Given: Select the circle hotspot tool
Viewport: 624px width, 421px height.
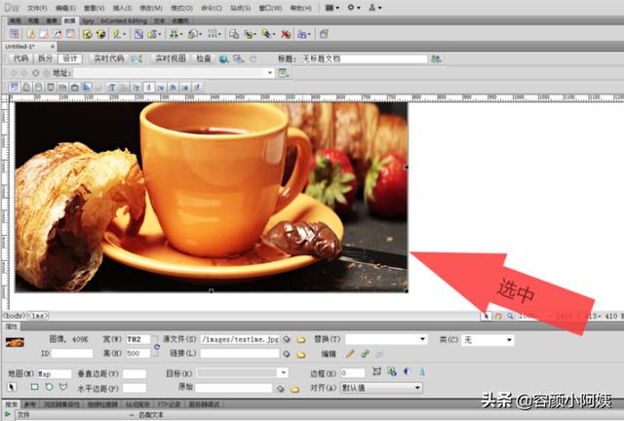Looking at the screenshot, I should pyautogui.click(x=49, y=387).
